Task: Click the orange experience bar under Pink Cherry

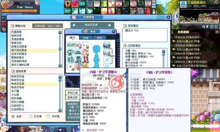Action: [19, 11]
